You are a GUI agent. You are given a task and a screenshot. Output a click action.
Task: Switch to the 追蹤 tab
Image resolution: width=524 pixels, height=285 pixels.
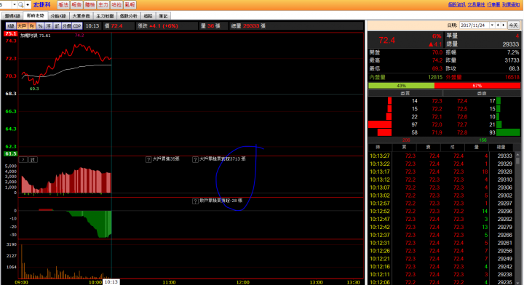coord(148,16)
